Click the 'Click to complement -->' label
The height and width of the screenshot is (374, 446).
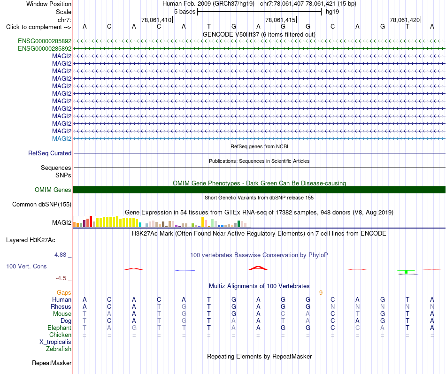tap(38, 27)
